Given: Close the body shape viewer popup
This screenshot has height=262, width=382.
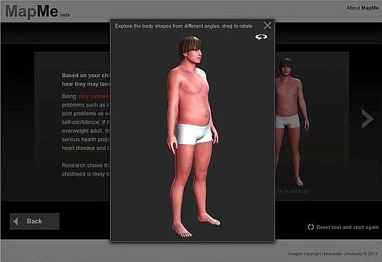Looking at the screenshot, I should (x=268, y=26).
